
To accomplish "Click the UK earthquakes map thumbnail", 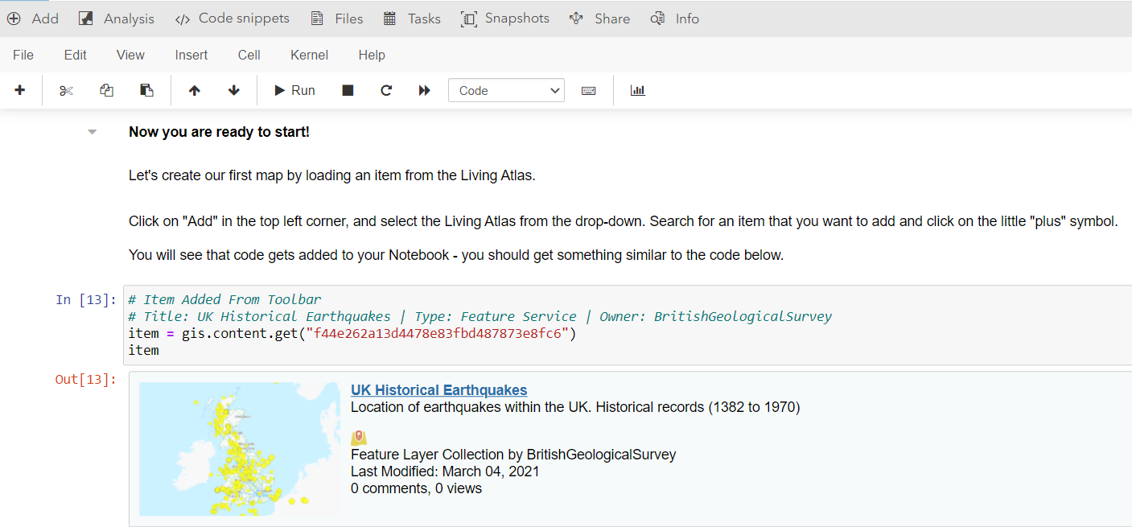I will click(x=240, y=449).
